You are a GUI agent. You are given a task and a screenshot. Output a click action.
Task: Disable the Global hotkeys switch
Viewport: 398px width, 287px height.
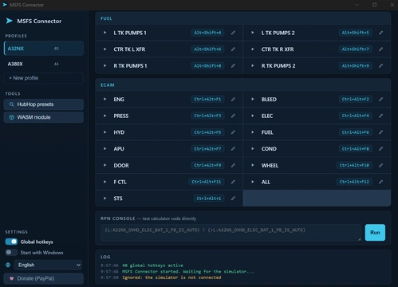11,242
